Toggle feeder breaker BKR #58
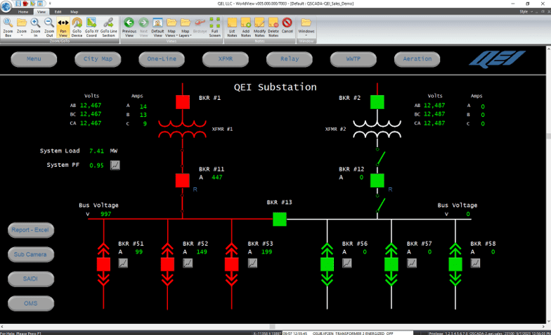This screenshot has height=335, width=551. [455, 265]
